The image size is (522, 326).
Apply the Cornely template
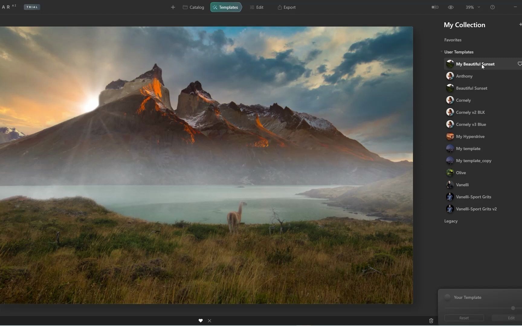pos(483,100)
